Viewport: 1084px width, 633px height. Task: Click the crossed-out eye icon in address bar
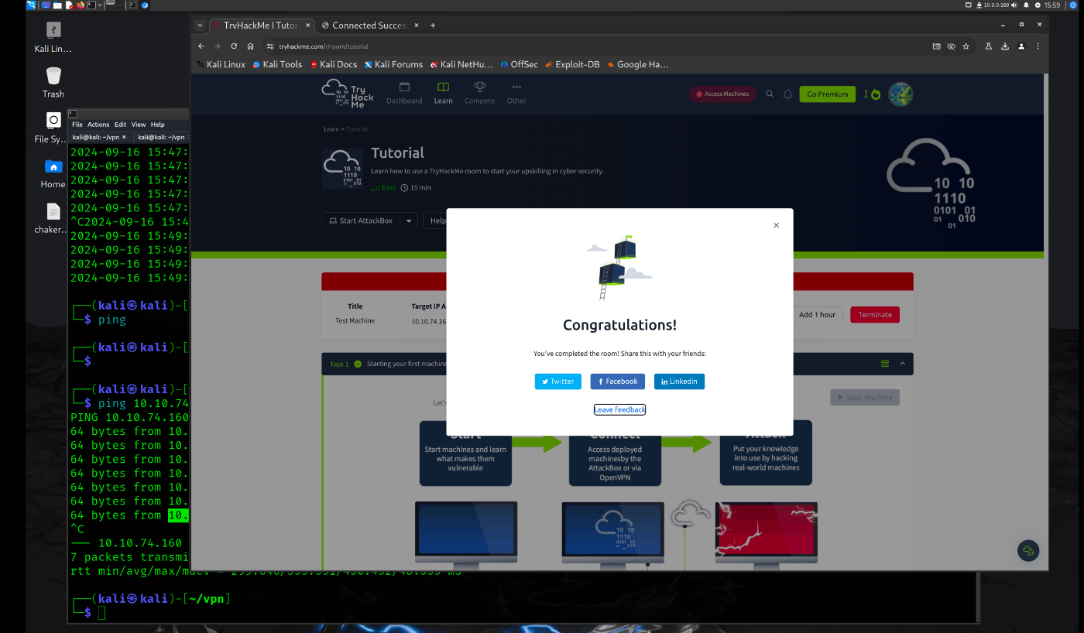tap(951, 46)
